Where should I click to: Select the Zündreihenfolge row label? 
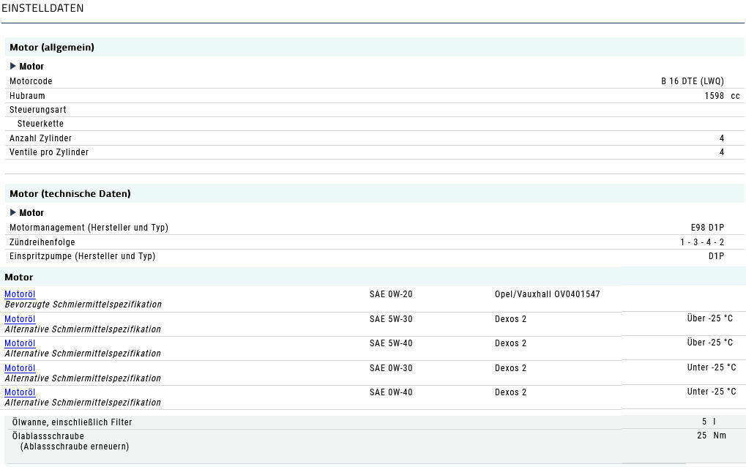coord(42,242)
